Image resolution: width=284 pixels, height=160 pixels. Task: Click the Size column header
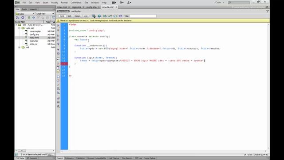pyautogui.click(x=48, y=22)
